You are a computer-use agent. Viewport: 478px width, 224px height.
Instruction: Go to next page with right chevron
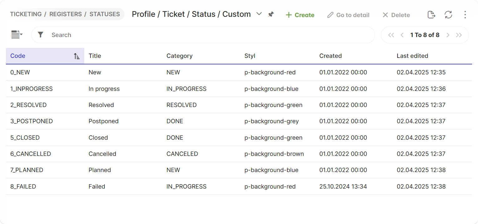click(448, 35)
